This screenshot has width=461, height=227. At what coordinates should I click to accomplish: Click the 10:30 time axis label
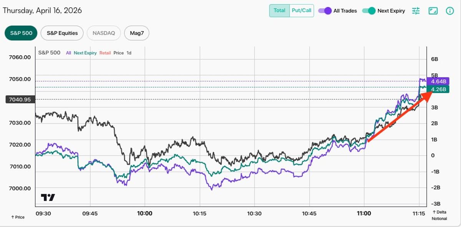[254, 213]
